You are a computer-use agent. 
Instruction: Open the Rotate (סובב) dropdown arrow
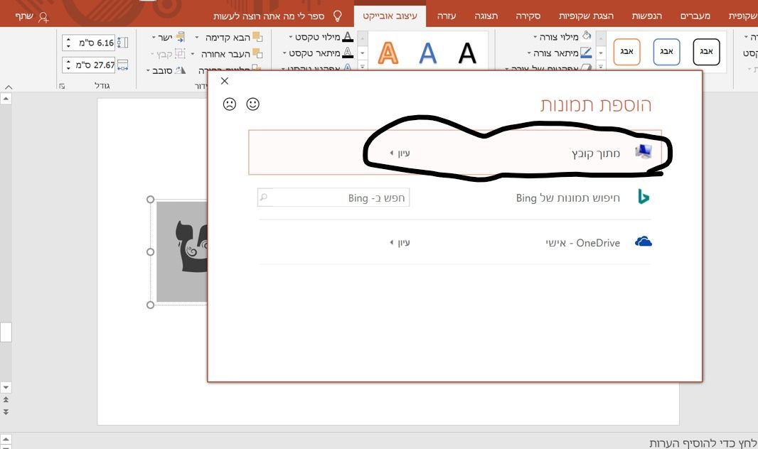[x=148, y=70]
